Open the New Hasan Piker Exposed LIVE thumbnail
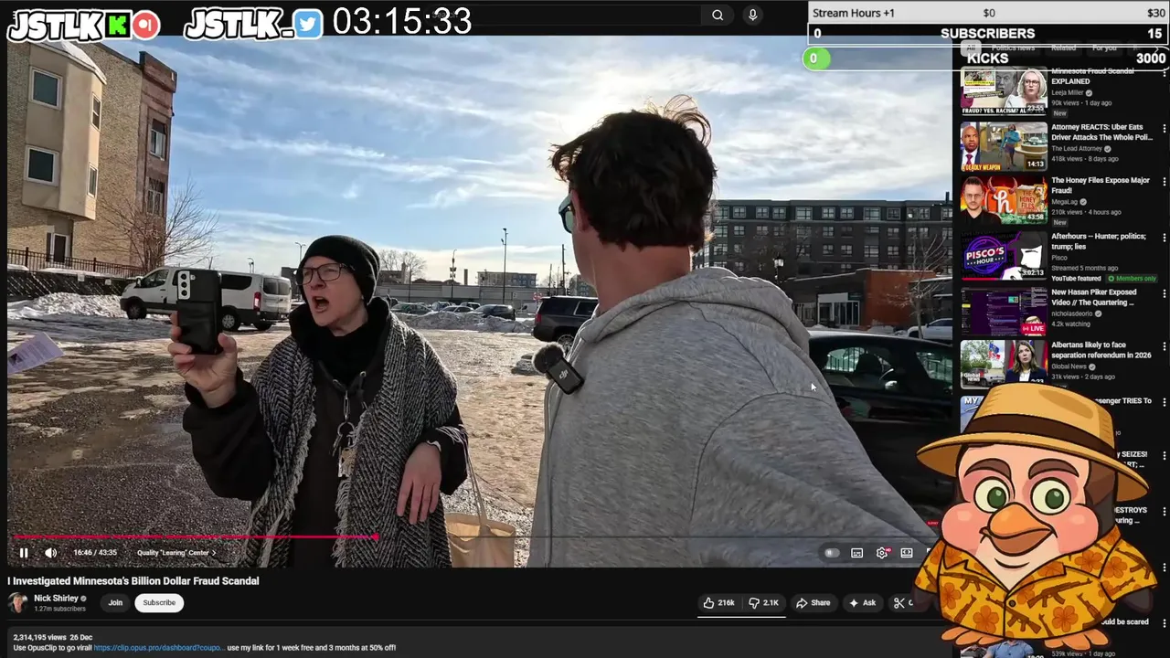 [x=1004, y=312]
